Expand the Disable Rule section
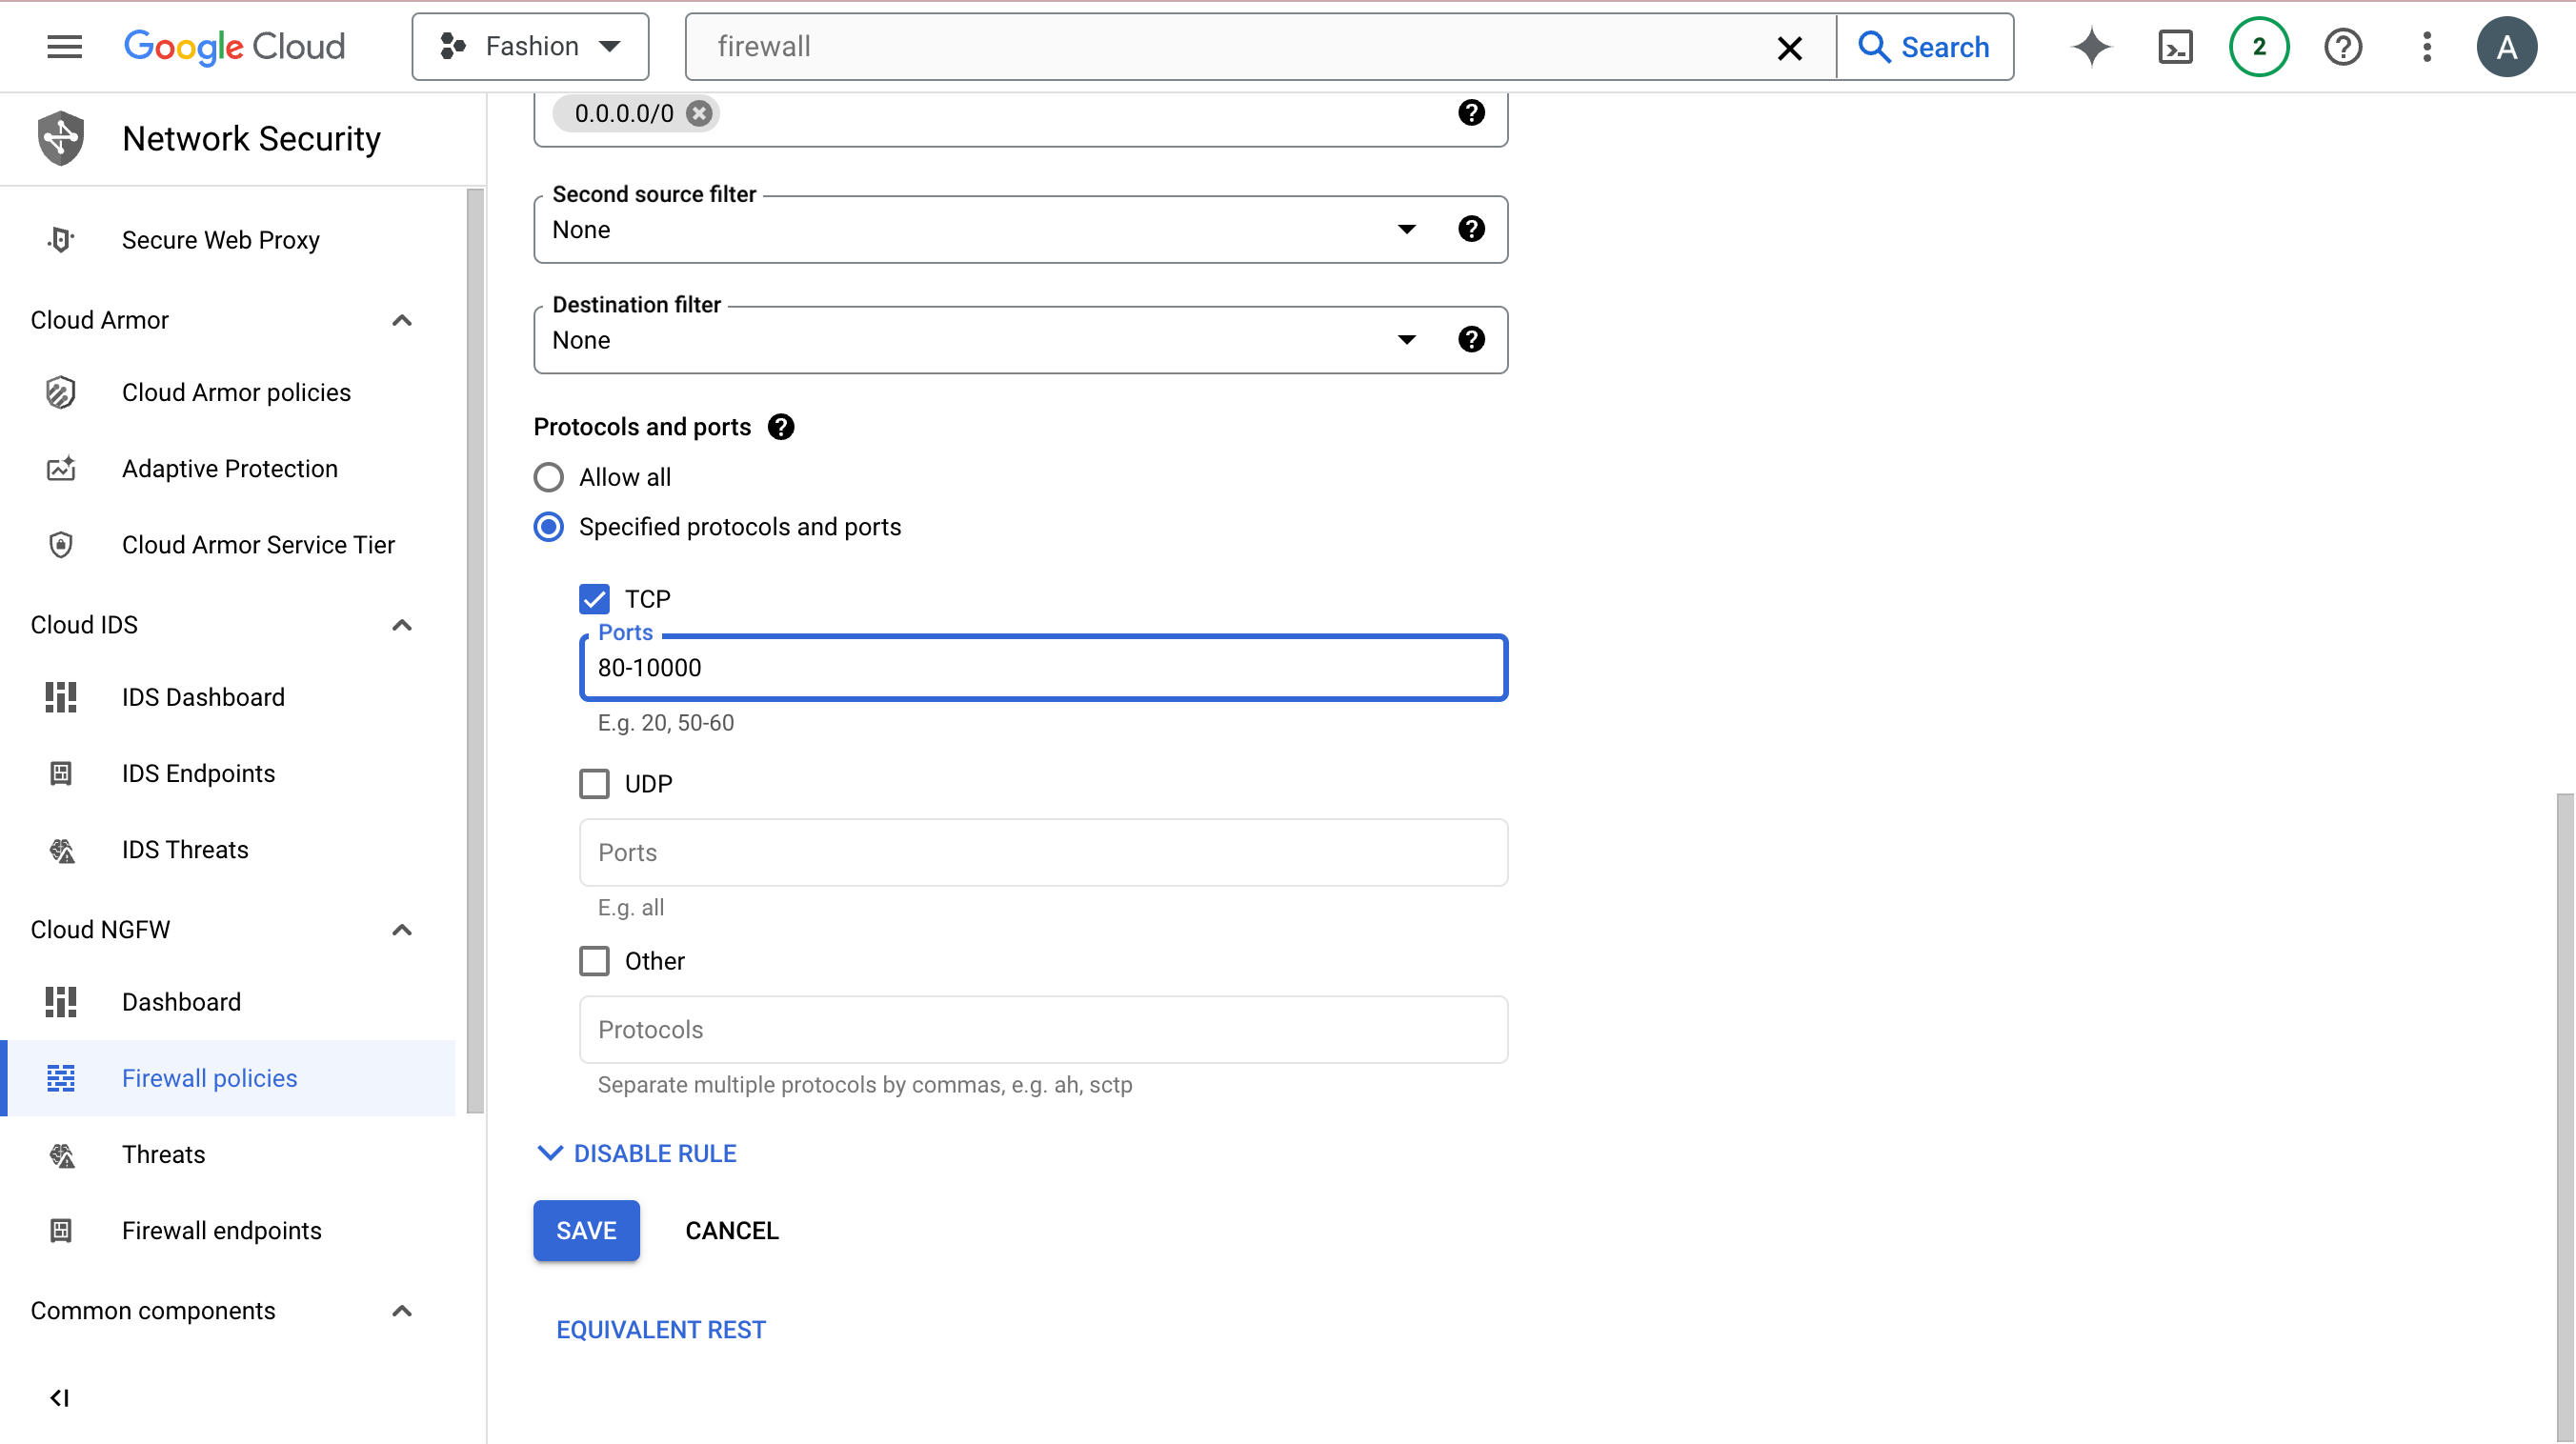The image size is (2576, 1444). pyautogui.click(x=636, y=1153)
